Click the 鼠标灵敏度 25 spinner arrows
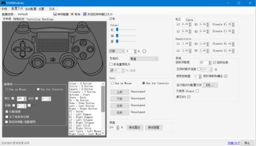This screenshot has height=146, width=256. pos(210,62)
